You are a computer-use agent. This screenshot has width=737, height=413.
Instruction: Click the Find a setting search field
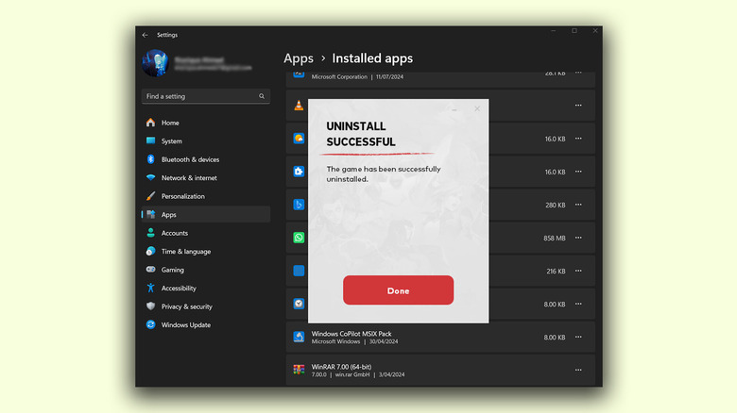pos(198,96)
